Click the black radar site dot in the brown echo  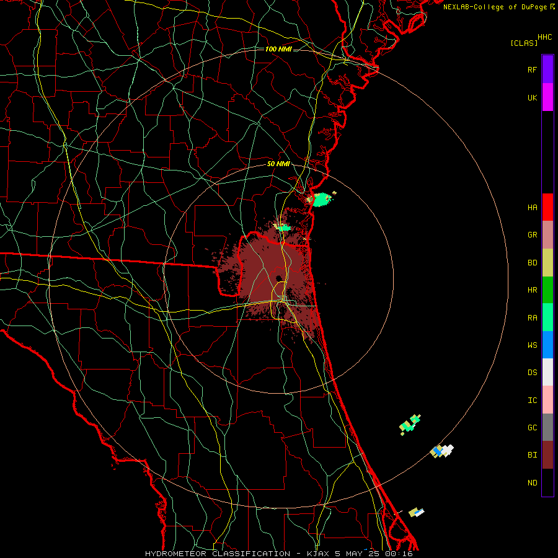tap(278, 278)
